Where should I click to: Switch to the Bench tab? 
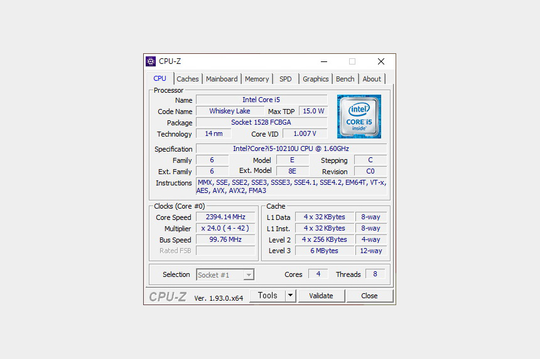click(x=345, y=79)
